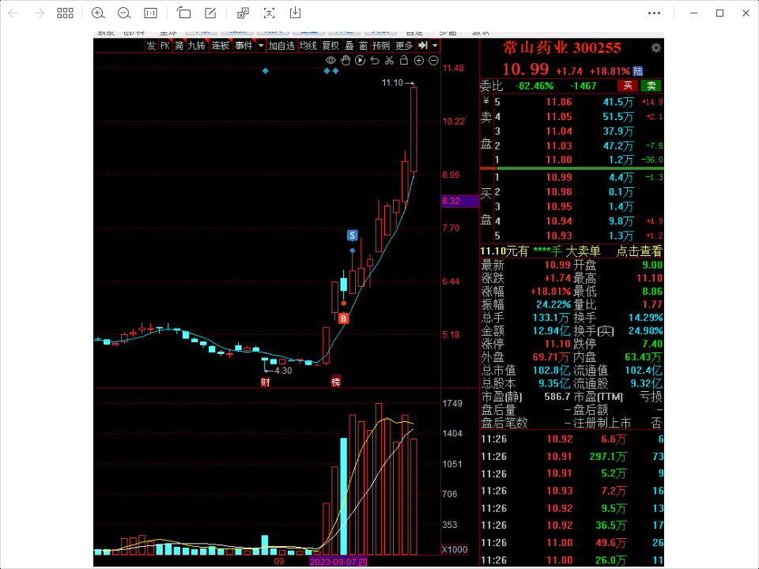The width and height of the screenshot is (759, 569).
Task: Click 加自选 to add to watchlist
Action: point(281,46)
